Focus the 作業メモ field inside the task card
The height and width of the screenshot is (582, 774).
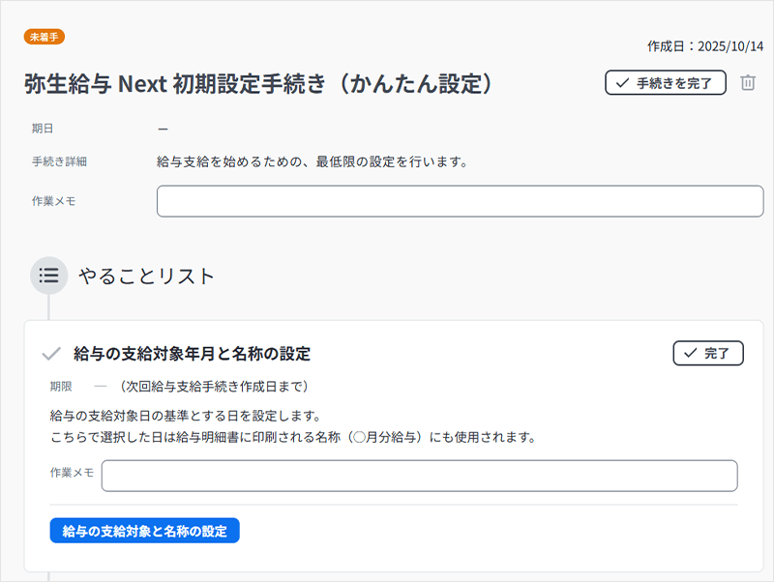pyautogui.click(x=419, y=476)
